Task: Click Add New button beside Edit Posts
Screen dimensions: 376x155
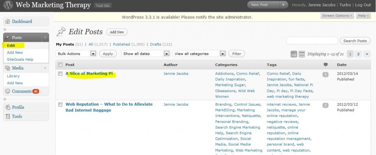Action: point(117,32)
